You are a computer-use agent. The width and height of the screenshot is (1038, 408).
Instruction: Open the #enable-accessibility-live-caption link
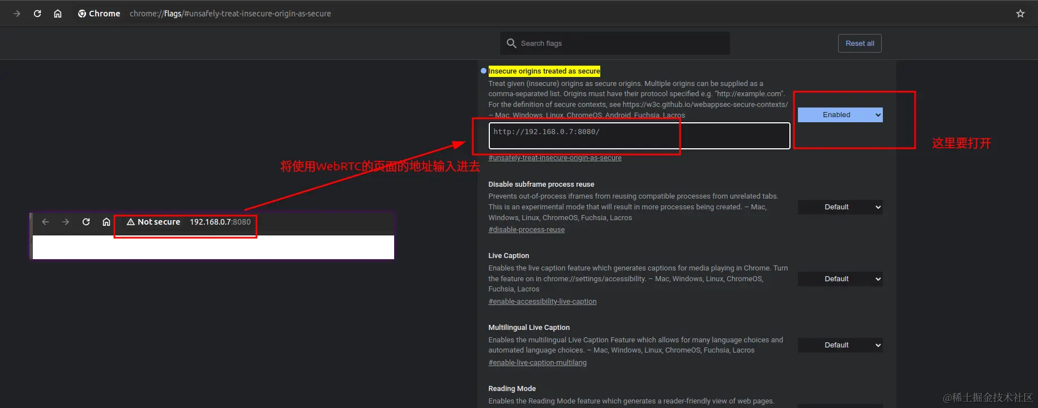click(543, 302)
